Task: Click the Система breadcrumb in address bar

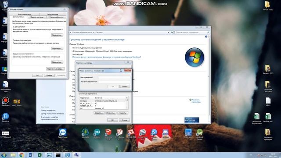Action: click(x=99, y=32)
